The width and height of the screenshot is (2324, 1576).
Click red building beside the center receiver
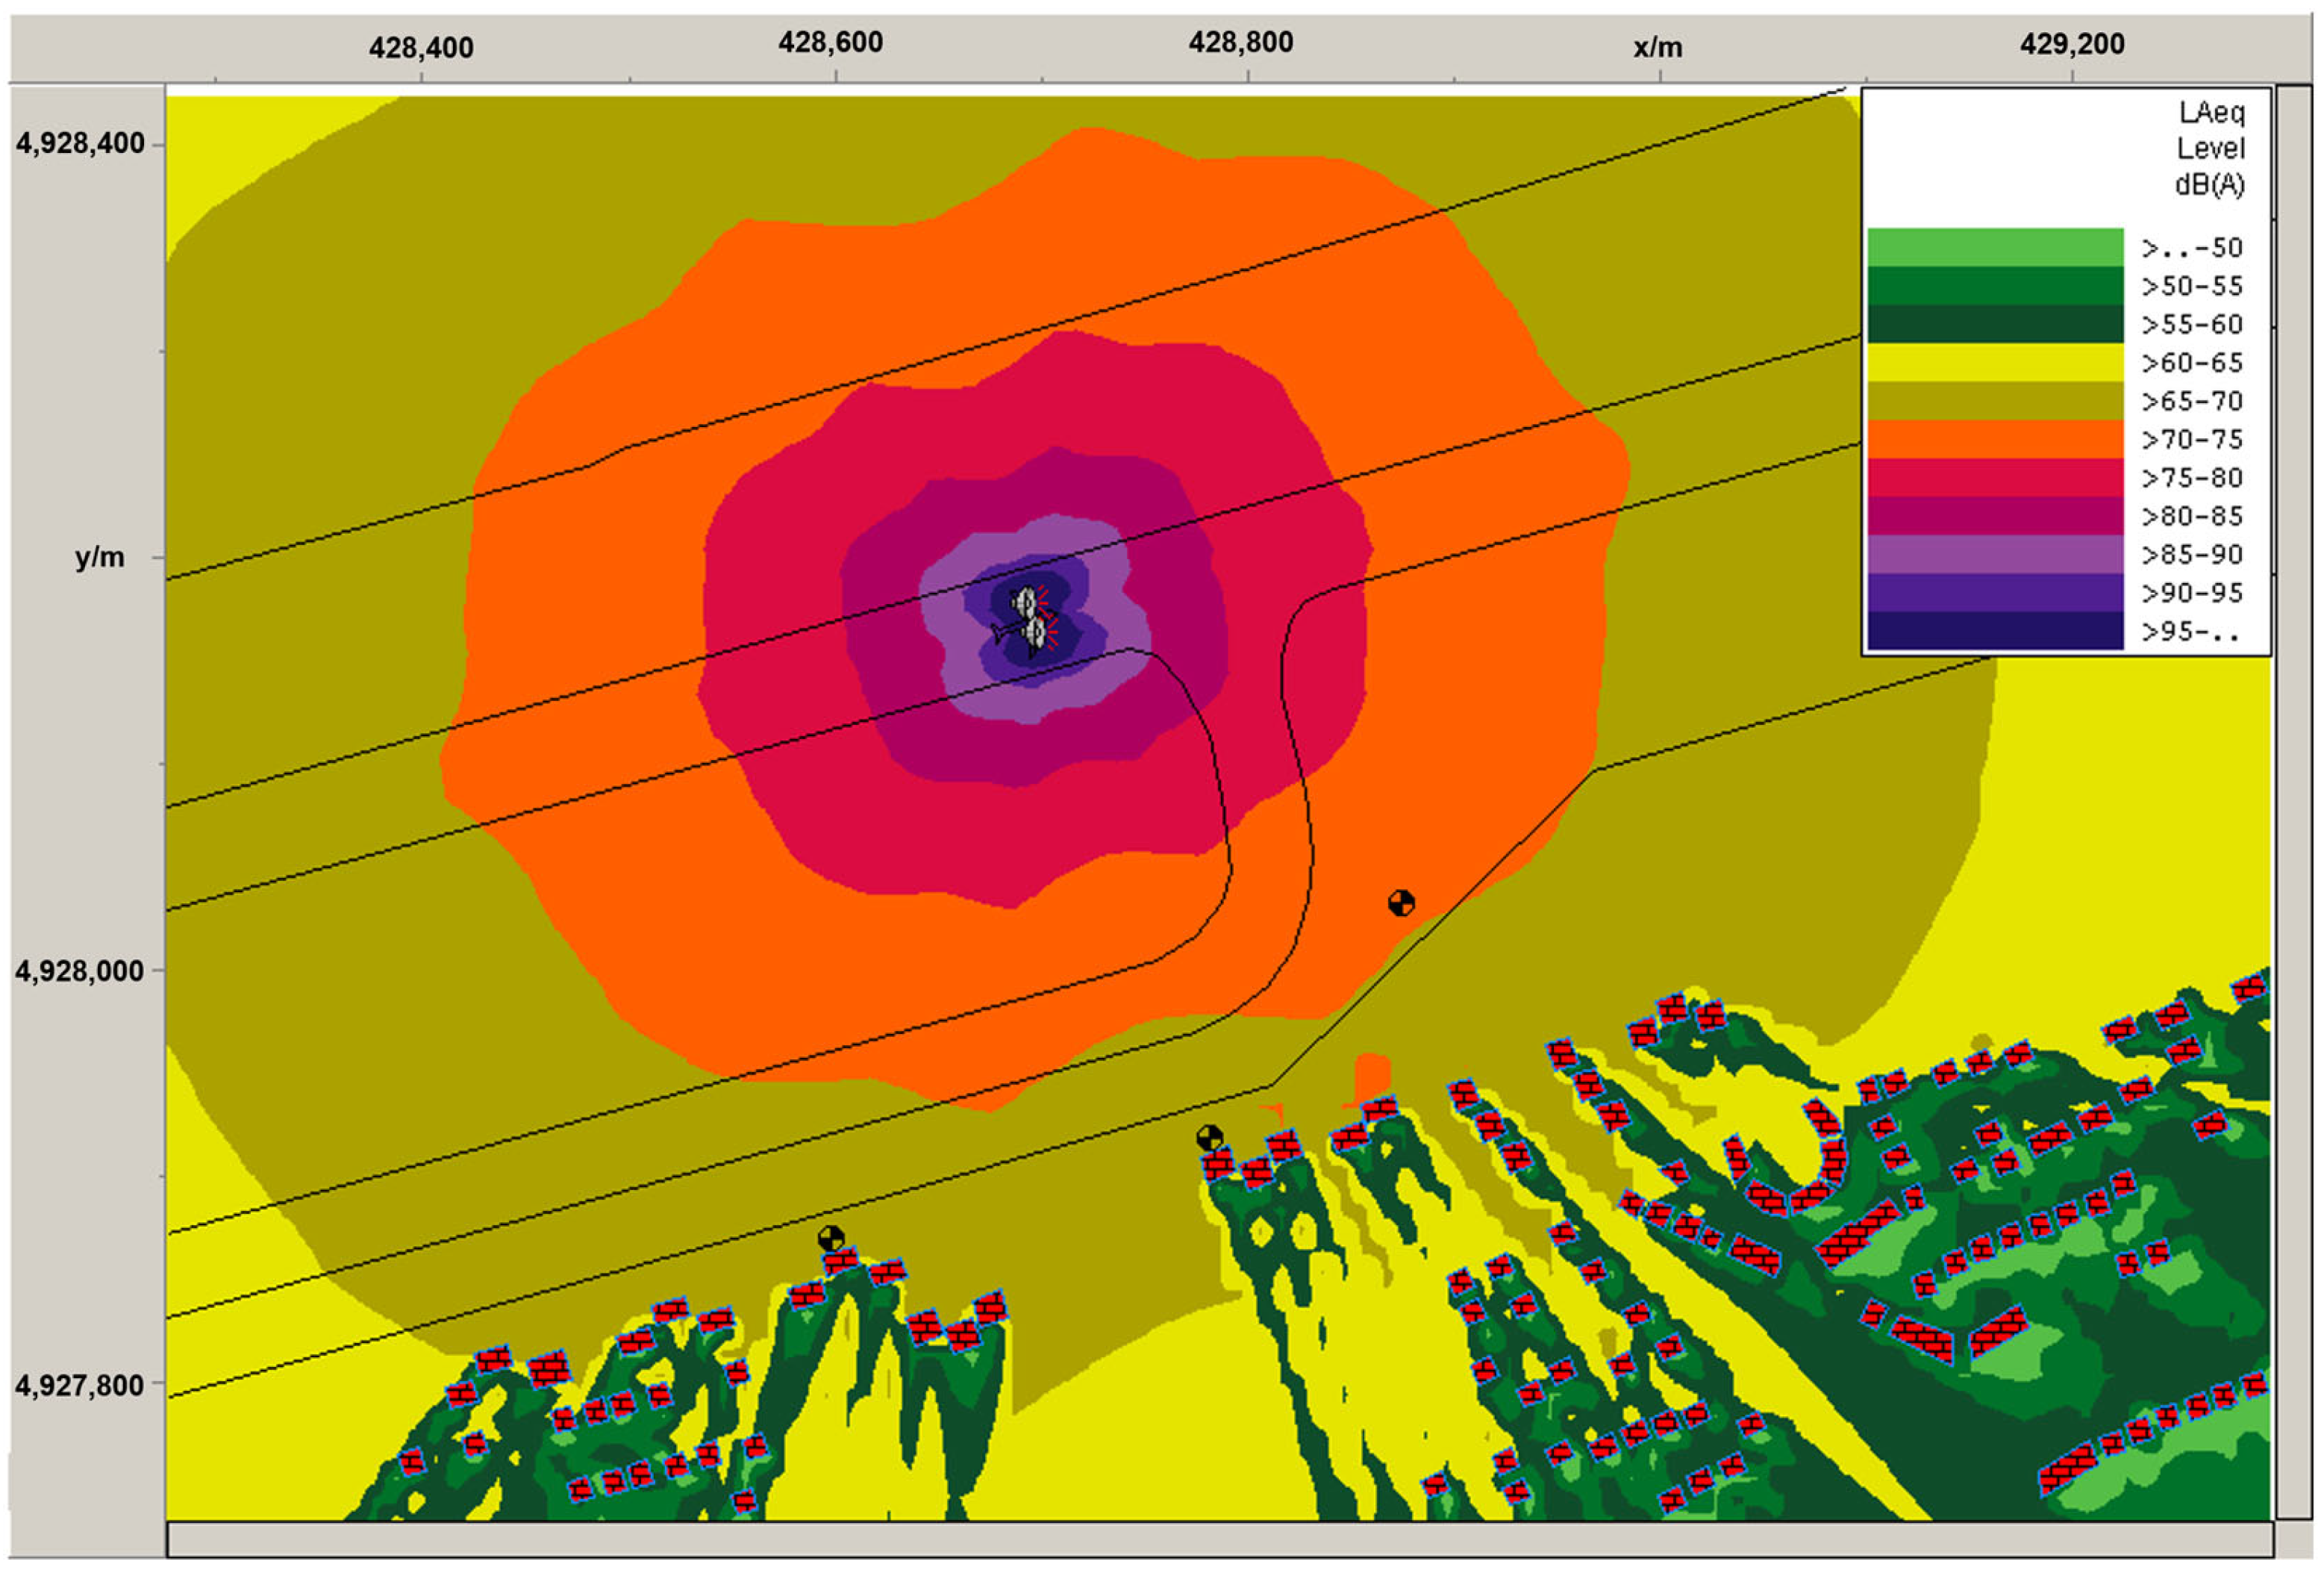(x=1218, y=1164)
